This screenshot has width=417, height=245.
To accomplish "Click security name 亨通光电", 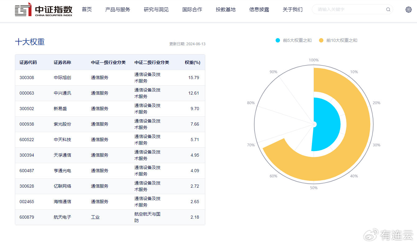I will (x=62, y=171).
